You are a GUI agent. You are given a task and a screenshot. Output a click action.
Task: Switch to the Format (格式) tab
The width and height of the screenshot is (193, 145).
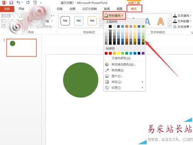pos(134,9)
